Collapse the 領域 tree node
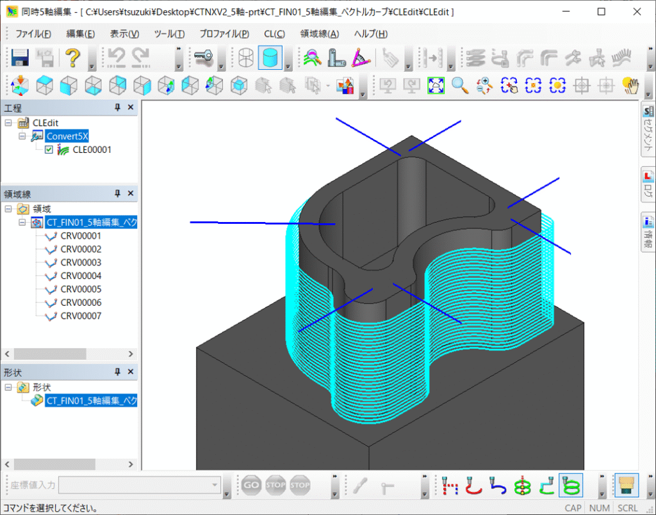The width and height of the screenshot is (656, 515). [x=8, y=209]
